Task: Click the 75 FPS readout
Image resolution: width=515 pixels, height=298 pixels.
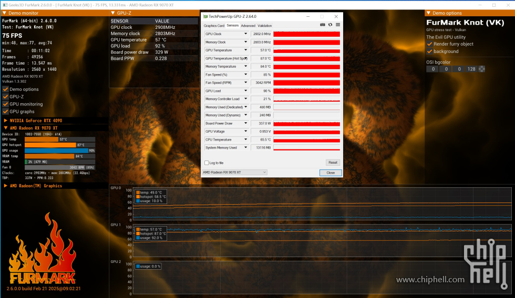Action: click(12, 36)
